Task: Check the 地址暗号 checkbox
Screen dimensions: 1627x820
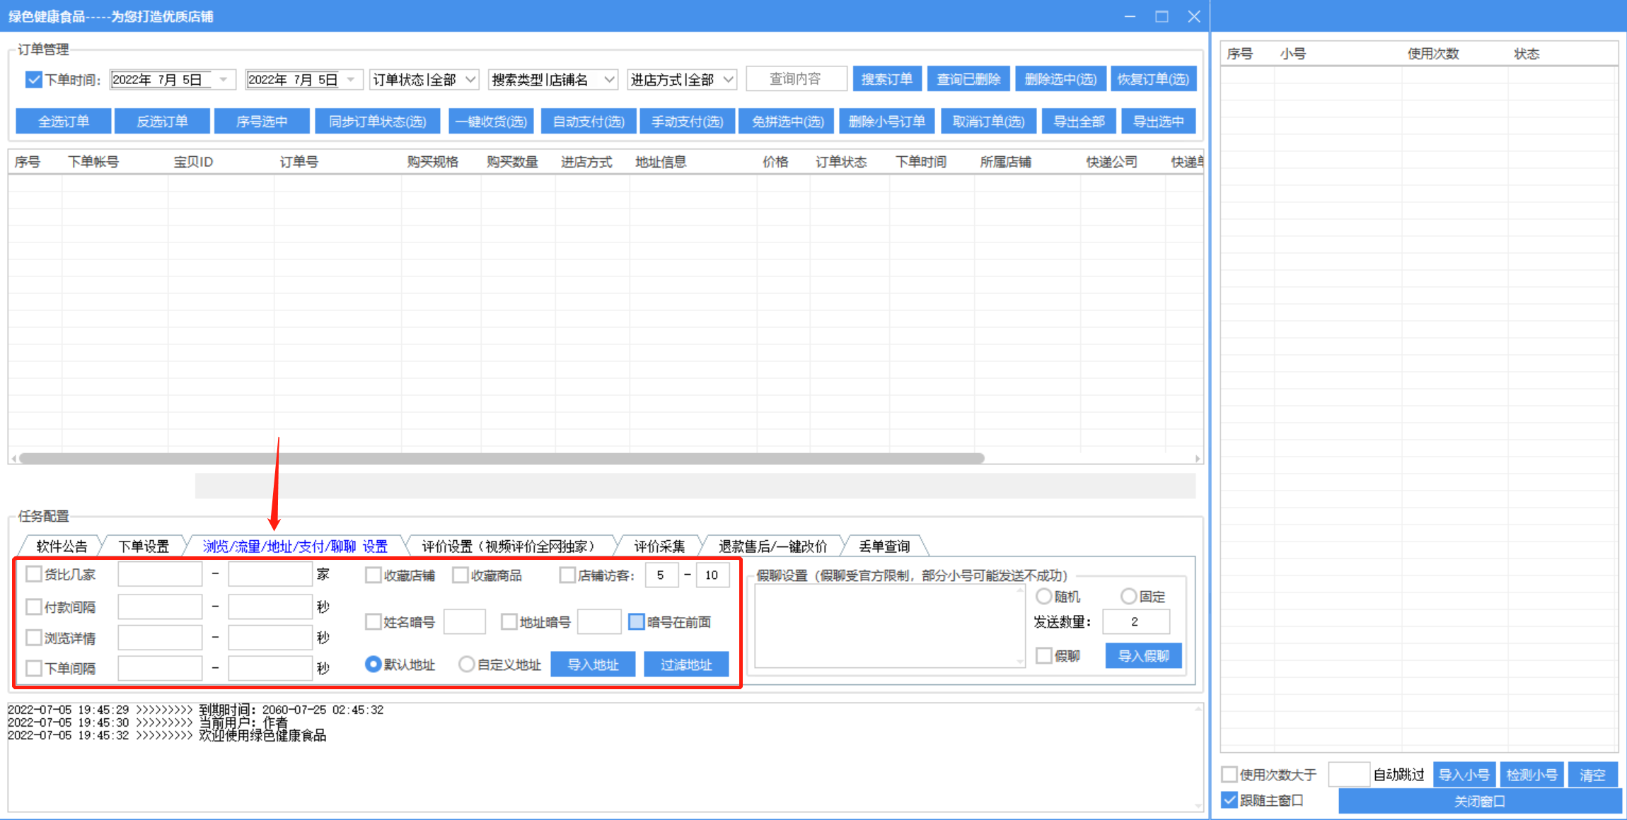Action: pyautogui.click(x=509, y=622)
